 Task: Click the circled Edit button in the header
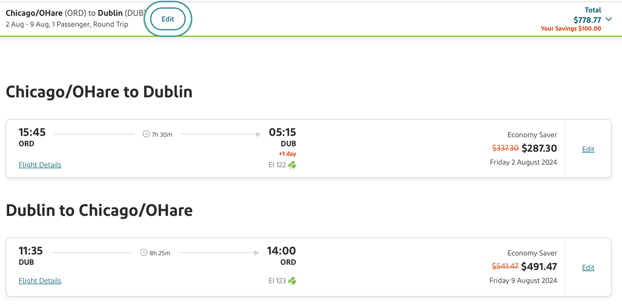click(167, 19)
